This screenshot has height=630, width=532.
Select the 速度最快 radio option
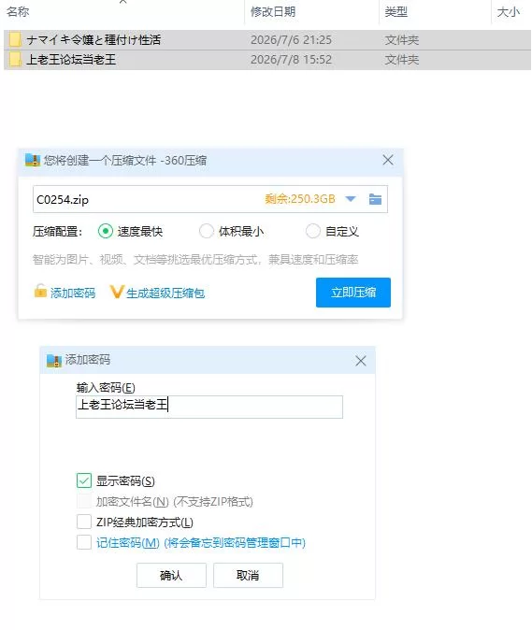106,231
